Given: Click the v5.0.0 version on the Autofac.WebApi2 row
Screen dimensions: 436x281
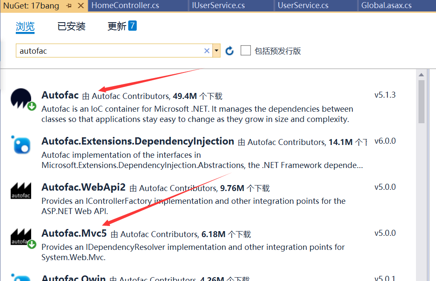Looking at the screenshot, I should point(385,187).
